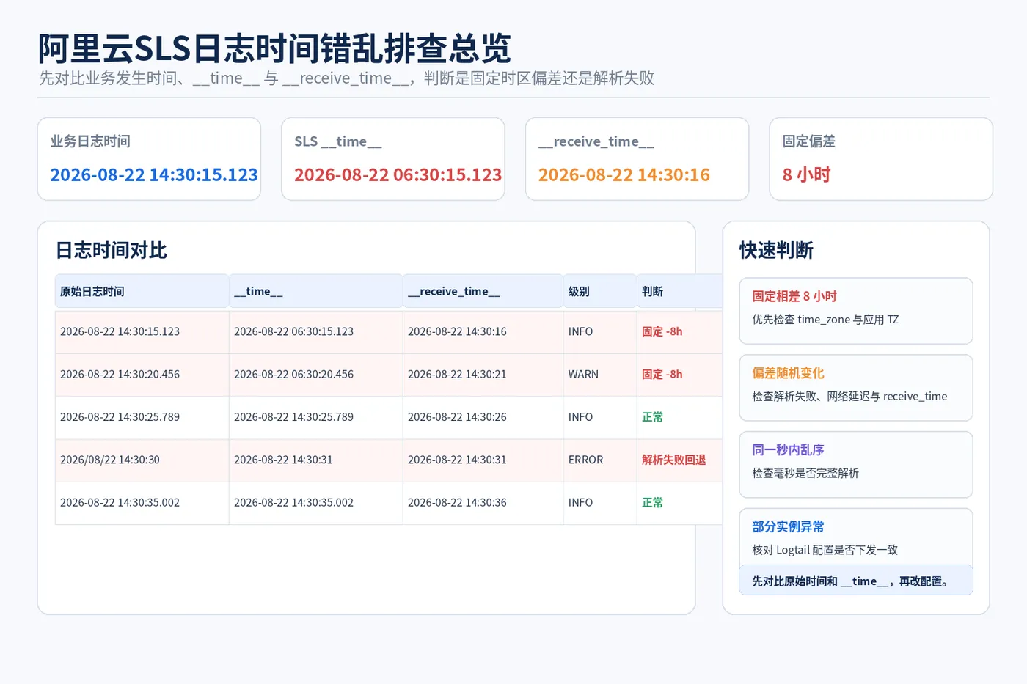Image resolution: width=1027 pixels, height=684 pixels.
Task: Click the tip 先对比原始时间和 __time__，再改配置
Action: click(x=856, y=581)
